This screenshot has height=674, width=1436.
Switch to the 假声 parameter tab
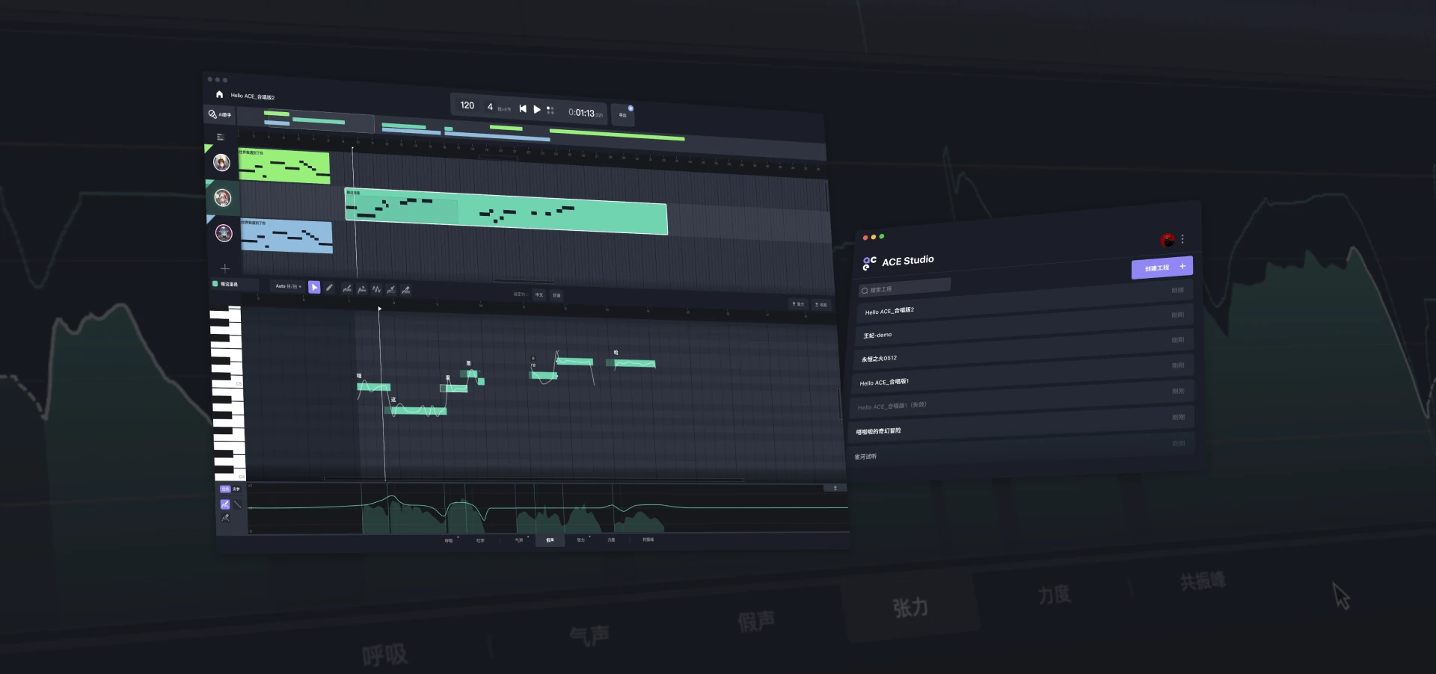tap(550, 539)
